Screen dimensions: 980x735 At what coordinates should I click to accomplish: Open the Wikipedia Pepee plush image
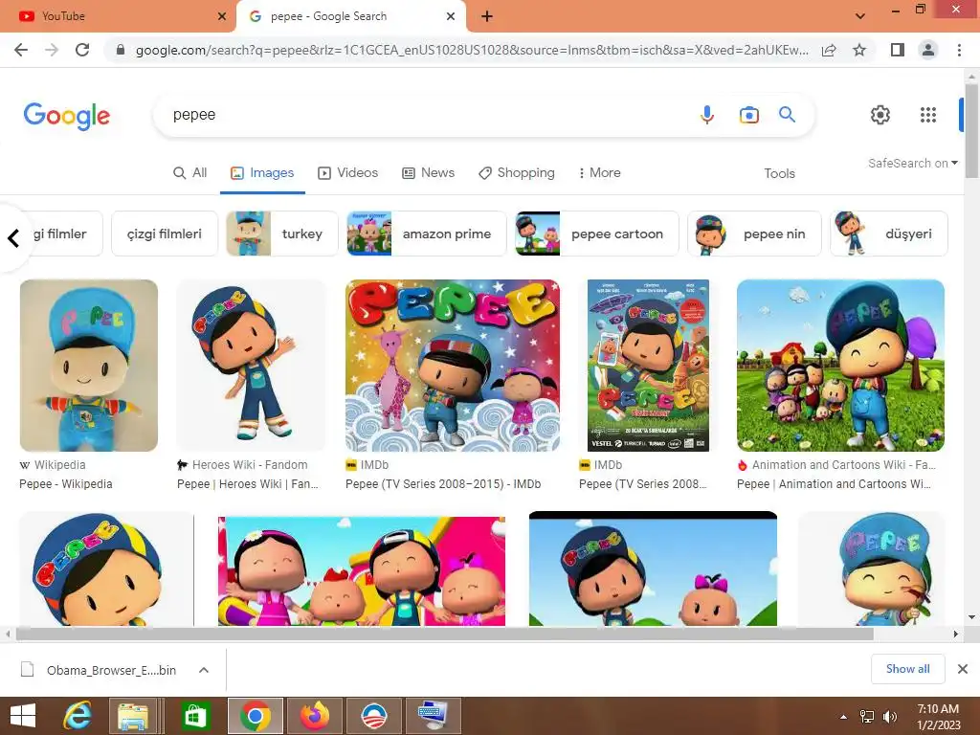point(89,366)
